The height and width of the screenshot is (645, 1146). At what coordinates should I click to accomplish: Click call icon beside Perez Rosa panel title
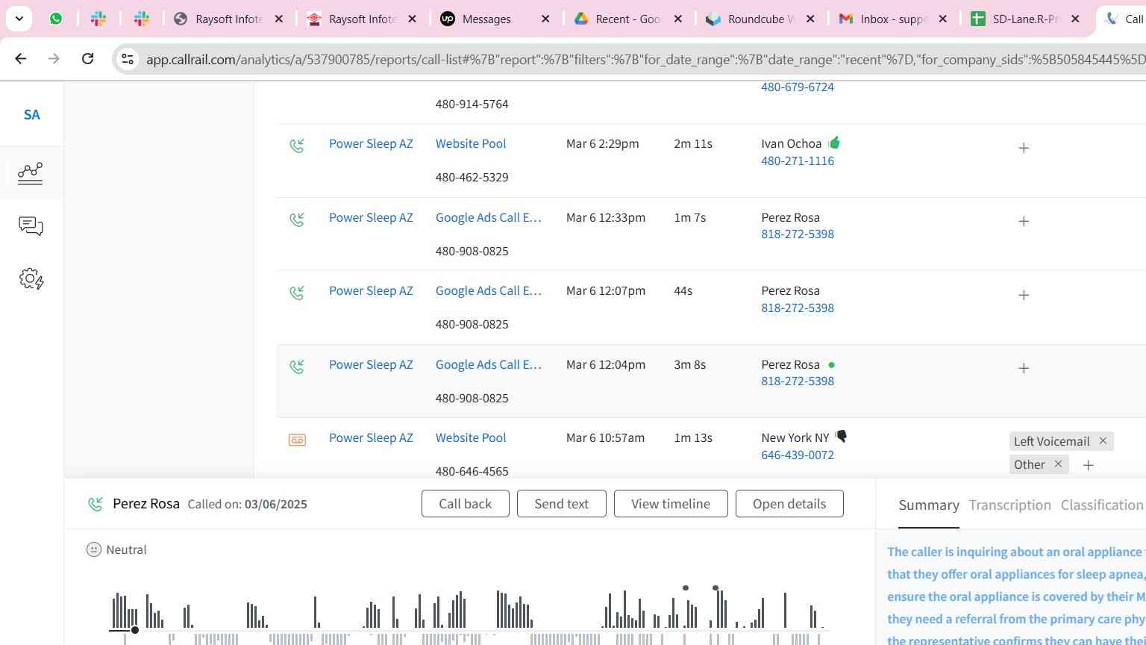(x=95, y=505)
